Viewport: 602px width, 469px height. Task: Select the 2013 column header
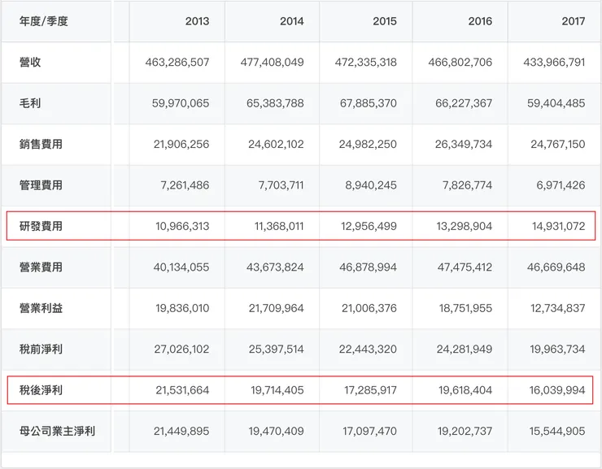pos(197,22)
